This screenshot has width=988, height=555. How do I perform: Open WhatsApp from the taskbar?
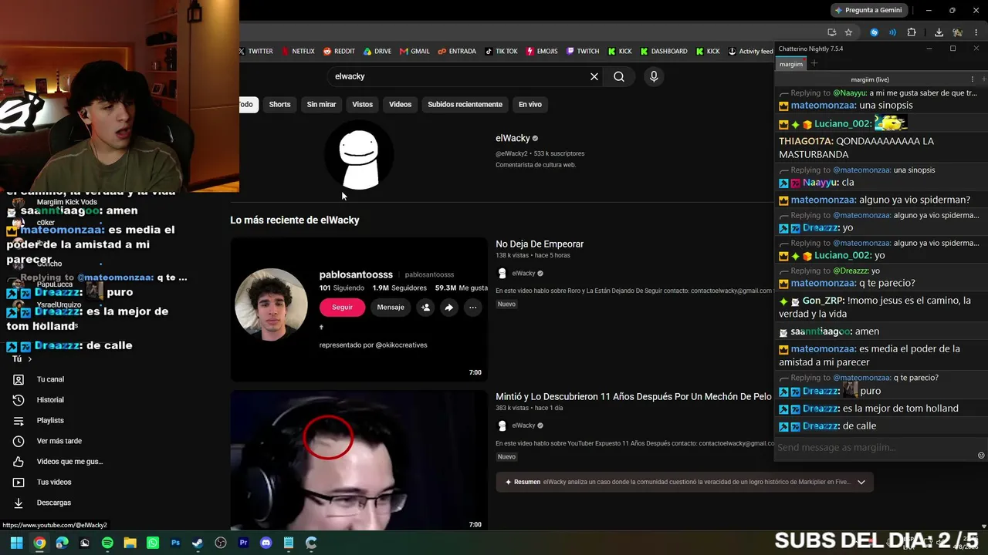click(153, 543)
